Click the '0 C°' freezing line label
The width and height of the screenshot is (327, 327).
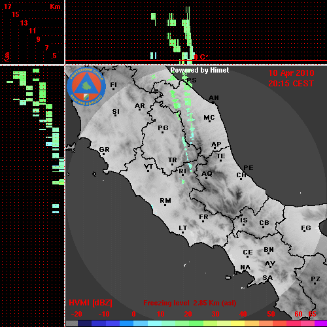click(x=201, y=58)
